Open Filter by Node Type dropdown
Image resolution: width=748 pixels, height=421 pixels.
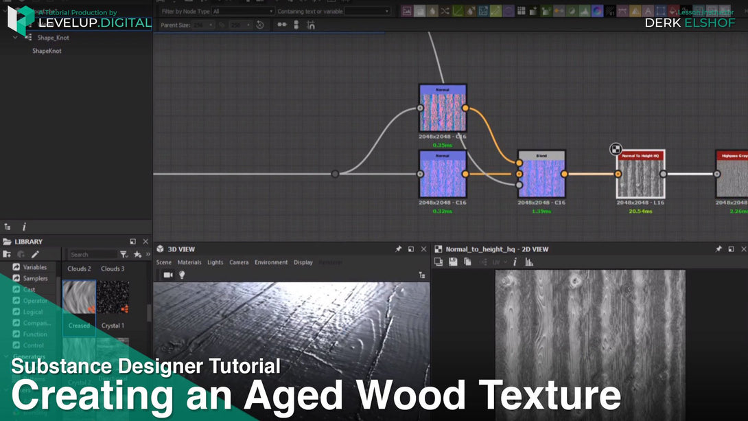point(244,11)
